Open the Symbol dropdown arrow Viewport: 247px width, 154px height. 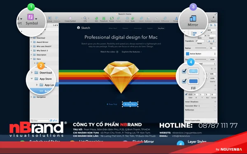pos(36,19)
